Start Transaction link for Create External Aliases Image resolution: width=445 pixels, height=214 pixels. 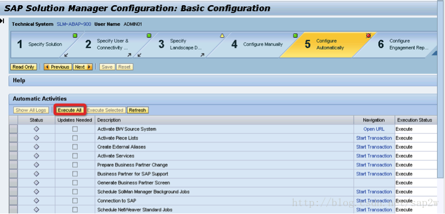tap(374, 147)
